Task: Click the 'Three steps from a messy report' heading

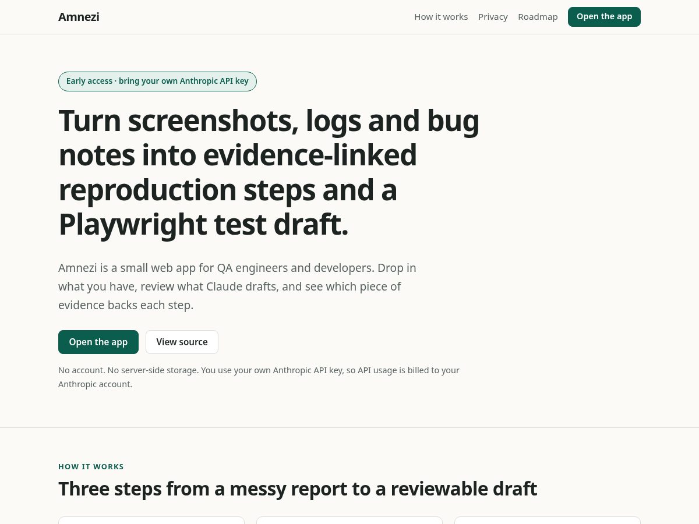Action: click(298, 488)
